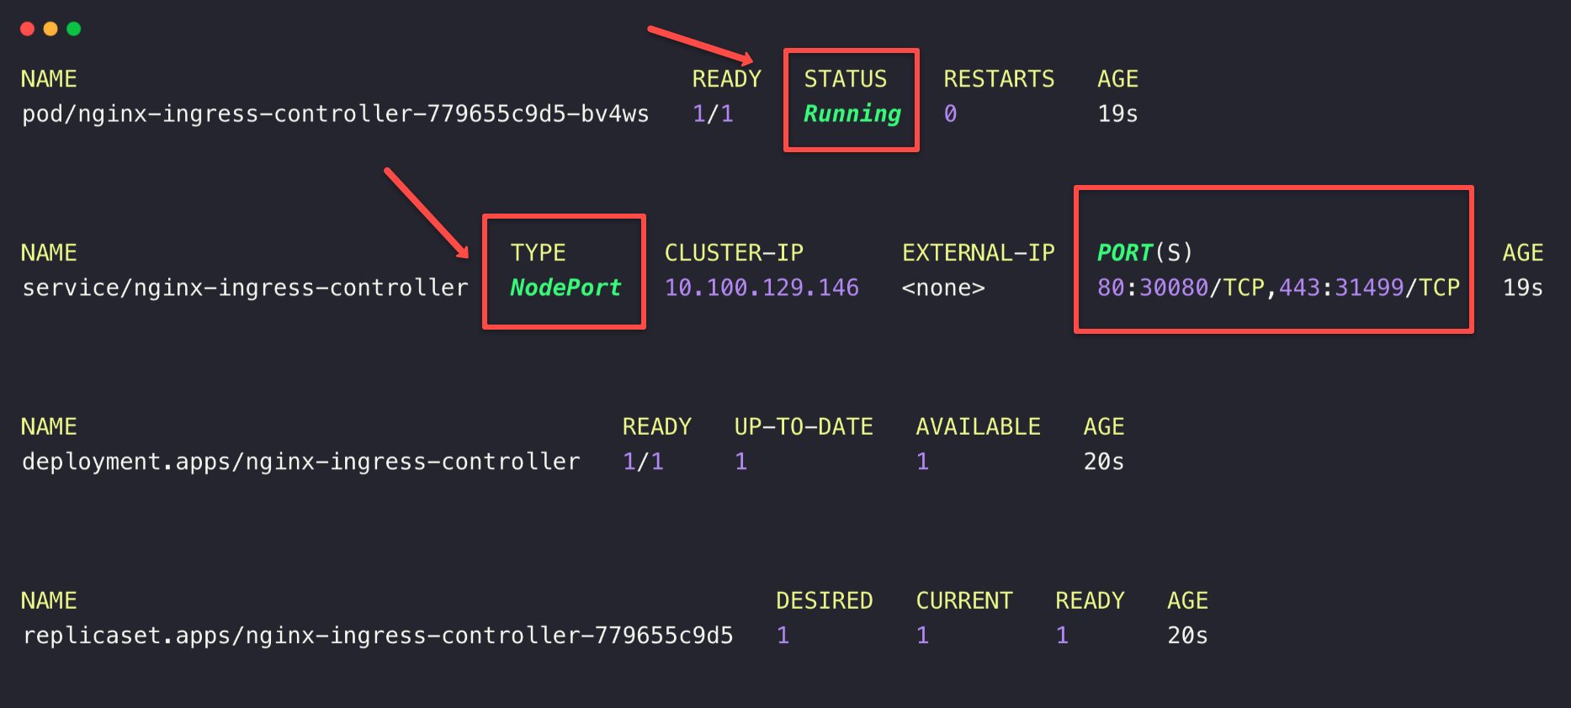Click the deployment AGE value 20s
Viewport: 1571px width, 708px height.
coord(1104,462)
